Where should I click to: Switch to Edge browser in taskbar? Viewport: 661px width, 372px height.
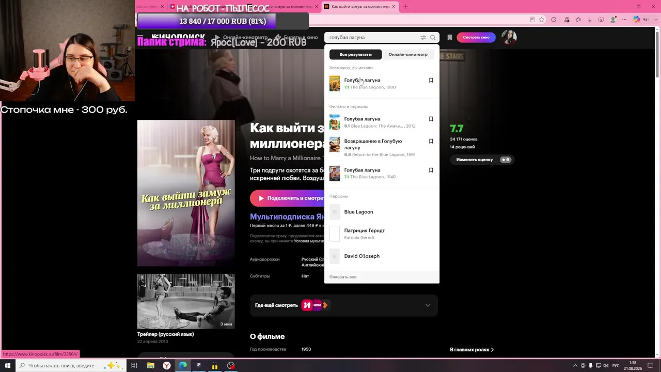(x=183, y=365)
